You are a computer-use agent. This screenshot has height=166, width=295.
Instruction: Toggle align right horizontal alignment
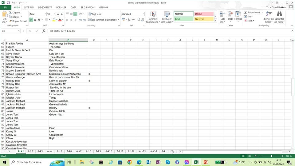click(x=75, y=20)
